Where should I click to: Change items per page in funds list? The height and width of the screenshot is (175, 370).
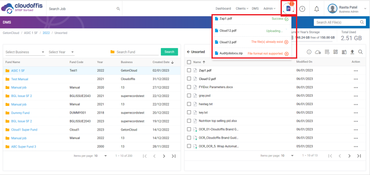(101, 156)
